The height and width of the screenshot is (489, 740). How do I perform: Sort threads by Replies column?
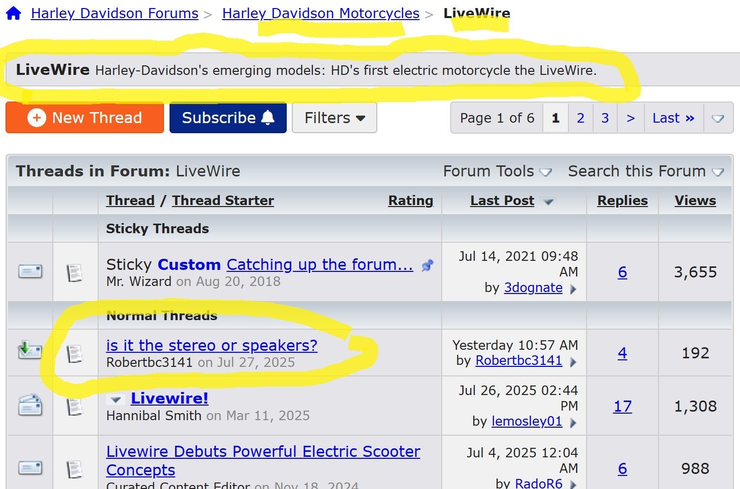[622, 201]
